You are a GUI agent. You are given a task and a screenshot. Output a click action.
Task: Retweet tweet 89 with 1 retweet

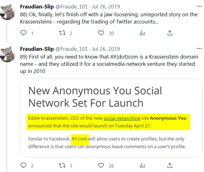pyautogui.click(x=62, y=165)
